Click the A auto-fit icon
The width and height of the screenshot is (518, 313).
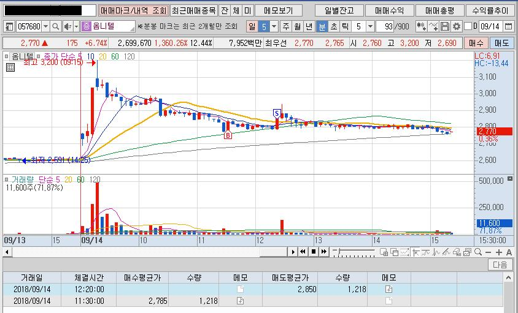click(509, 252)
